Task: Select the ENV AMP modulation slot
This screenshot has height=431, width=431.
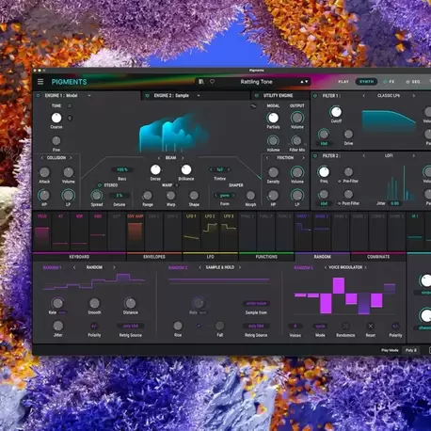Action: tap(136, 232)
